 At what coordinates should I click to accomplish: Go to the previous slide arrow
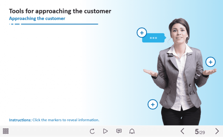point(183,131)
